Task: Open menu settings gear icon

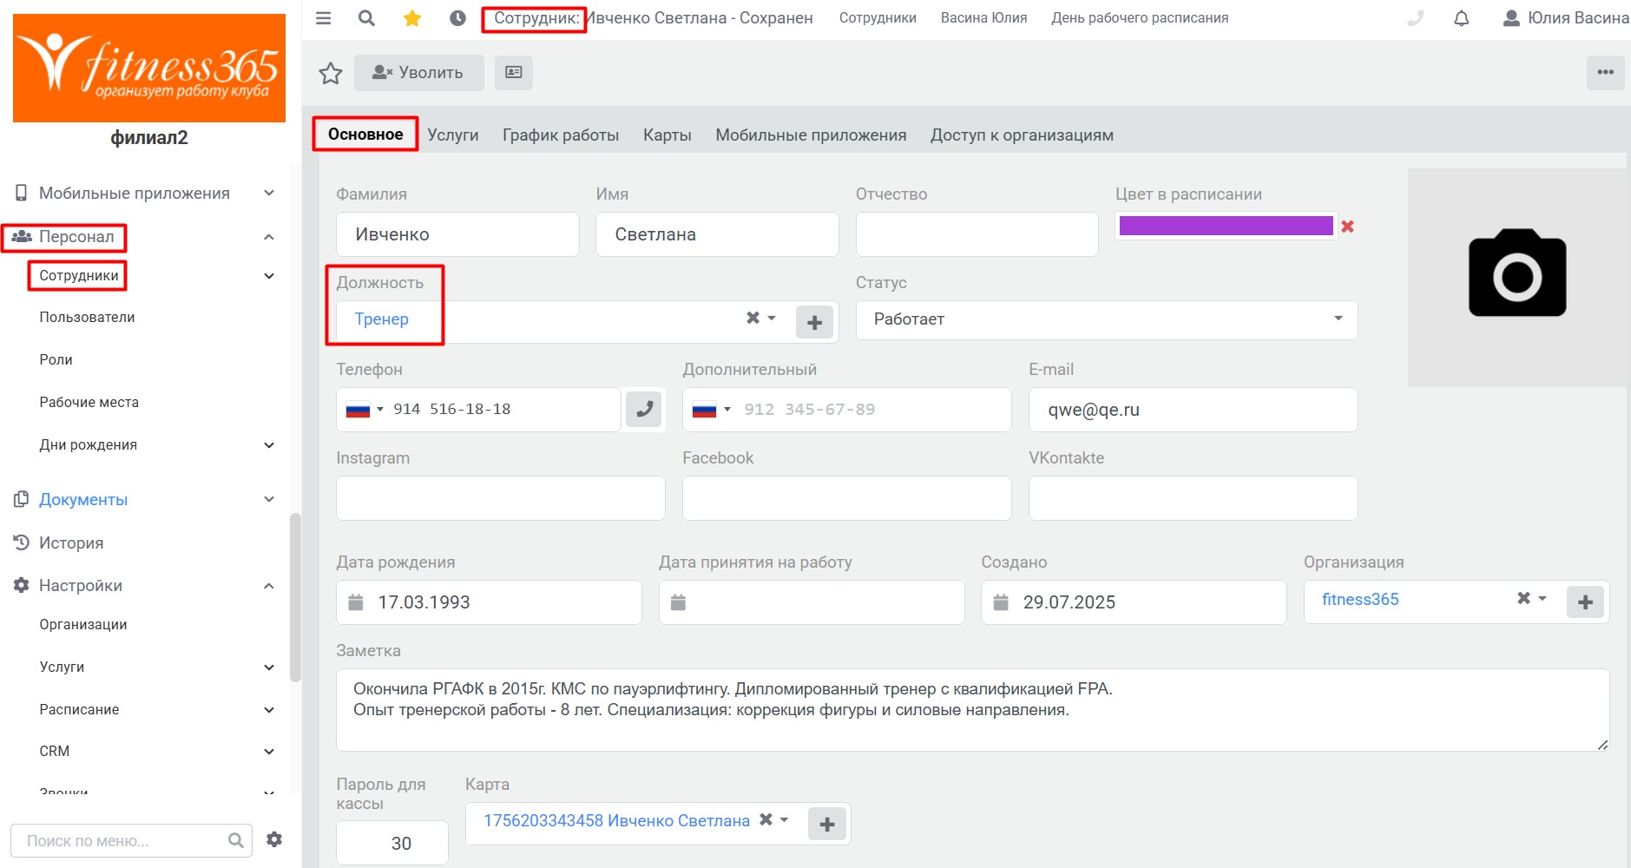Action: pos(274,839)
